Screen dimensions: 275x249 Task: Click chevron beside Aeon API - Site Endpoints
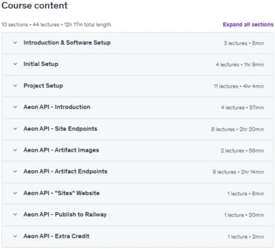click(15, 129)
